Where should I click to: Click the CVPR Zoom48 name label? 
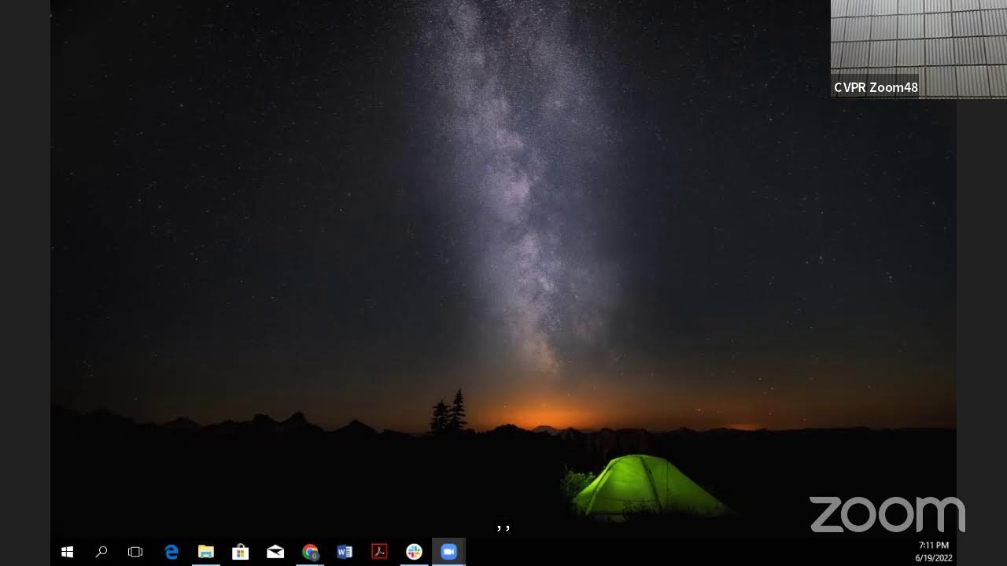point(876,87)
